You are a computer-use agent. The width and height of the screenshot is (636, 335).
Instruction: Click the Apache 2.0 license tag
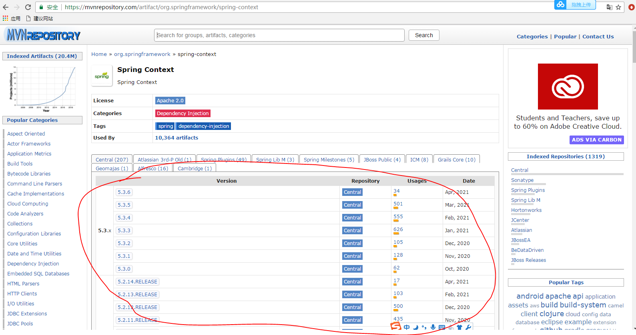[170, 101]
